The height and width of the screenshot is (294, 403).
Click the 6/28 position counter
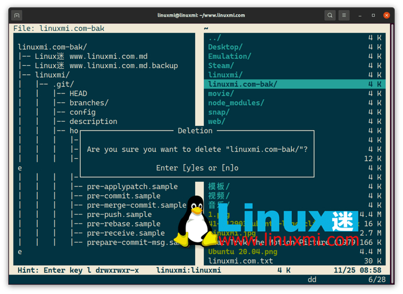click(377, 279)
